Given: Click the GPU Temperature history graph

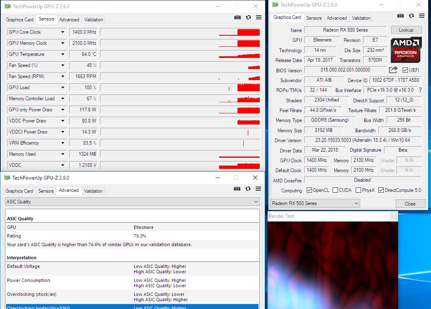Looking at the screenshot, I should [180, 54].
